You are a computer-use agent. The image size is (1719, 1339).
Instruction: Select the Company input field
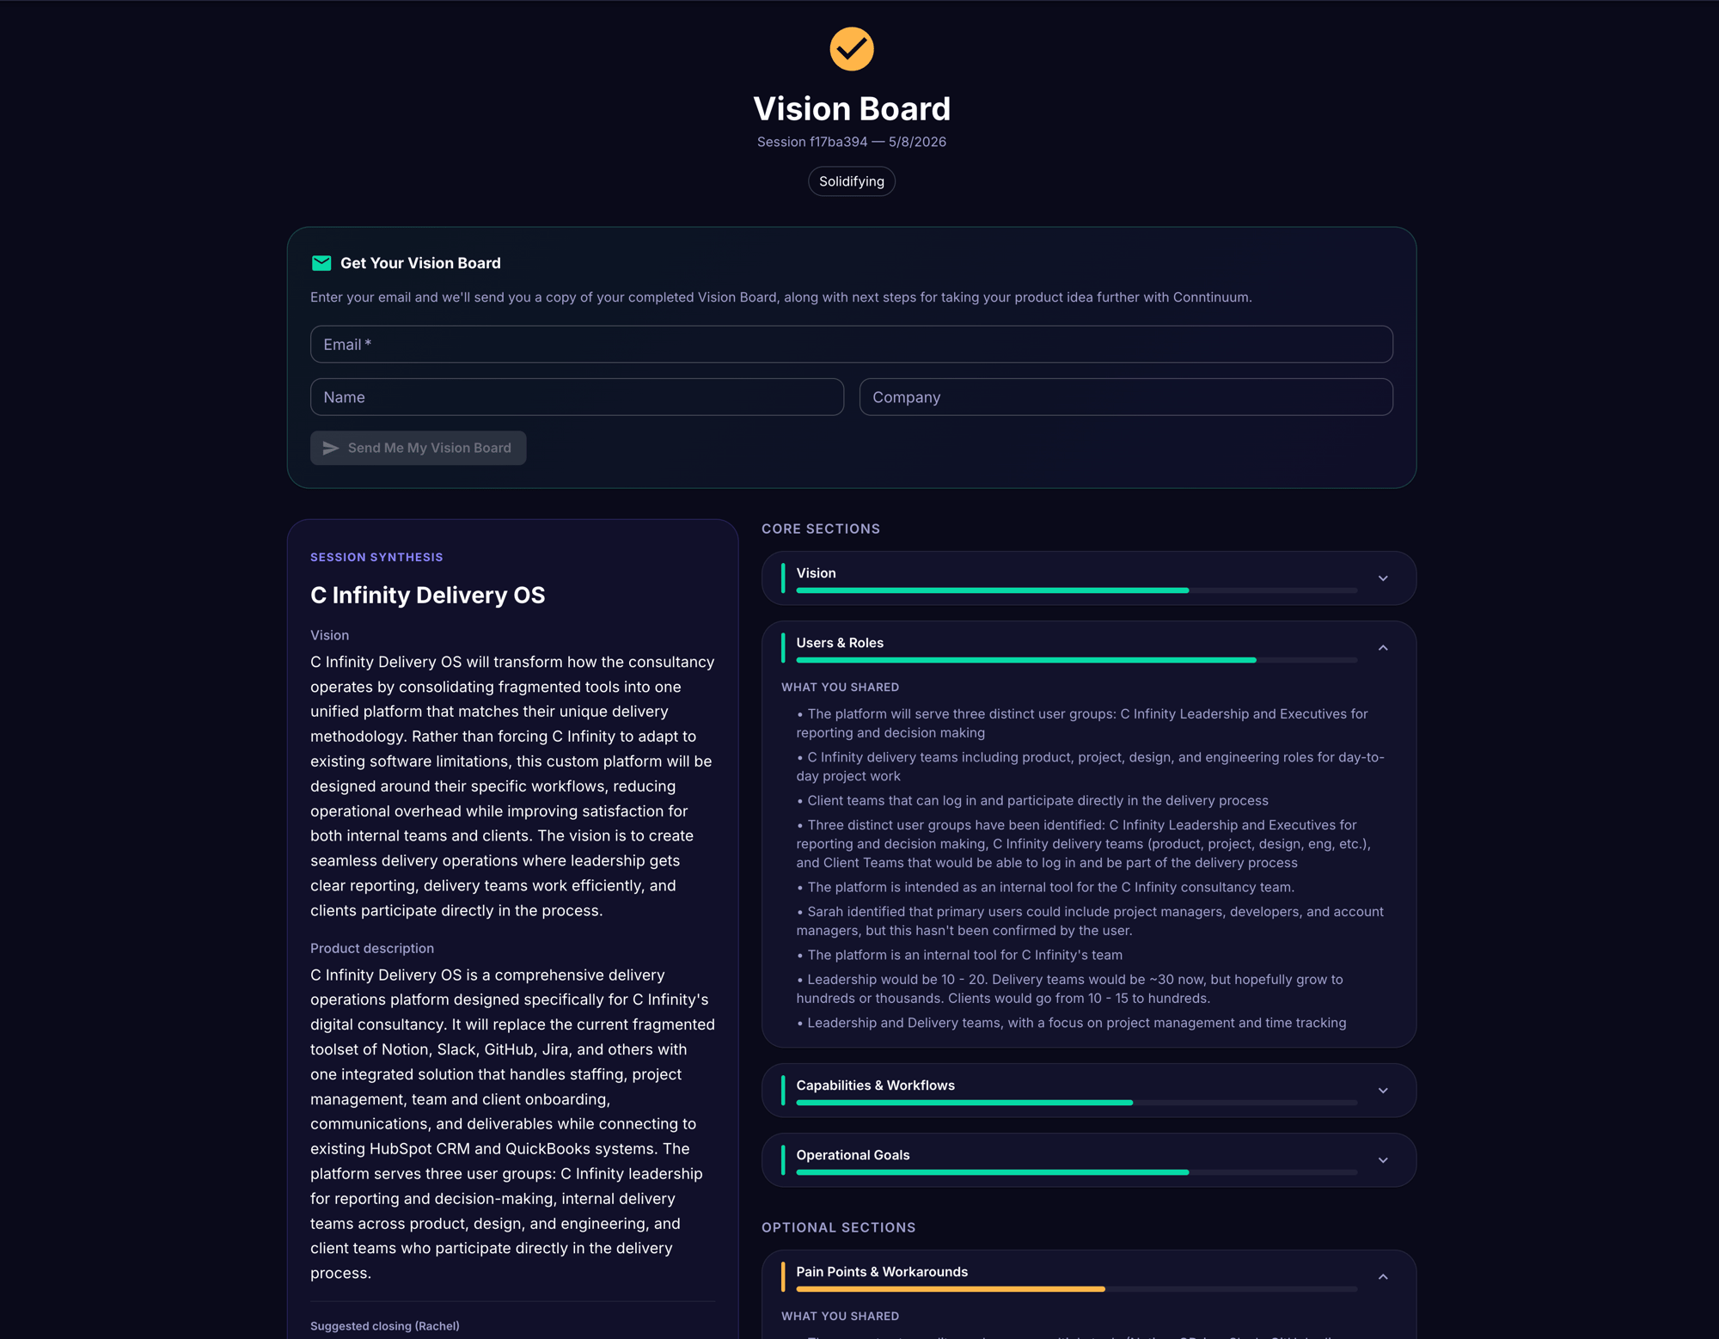1126,397
